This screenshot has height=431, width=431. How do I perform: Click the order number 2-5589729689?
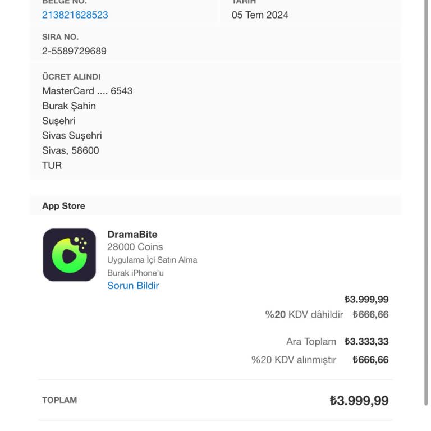(x=74, y=51)
